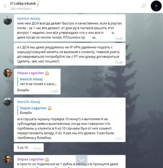Click Stepan Legachev's avatar beside the last message

8,159
